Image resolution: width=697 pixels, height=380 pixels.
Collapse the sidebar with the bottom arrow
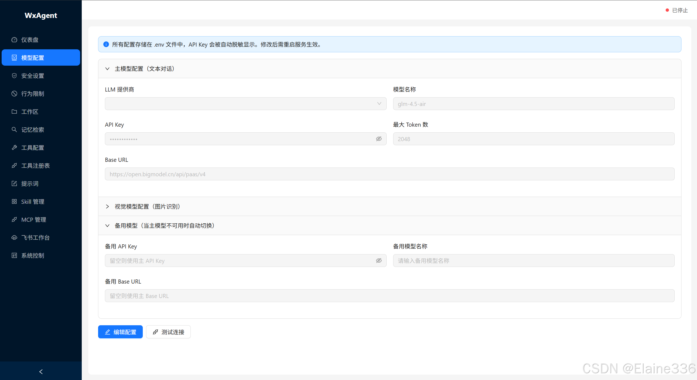tap(41, 372)
